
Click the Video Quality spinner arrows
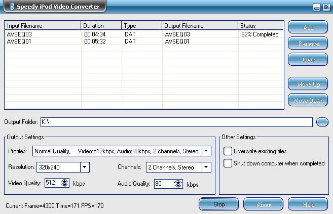(x=64, y=183)
